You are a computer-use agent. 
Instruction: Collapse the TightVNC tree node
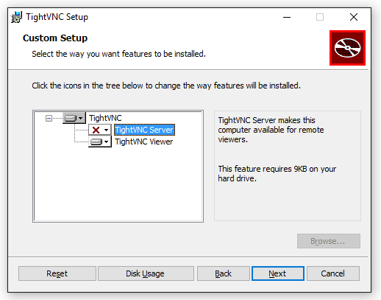click(49, 119)
